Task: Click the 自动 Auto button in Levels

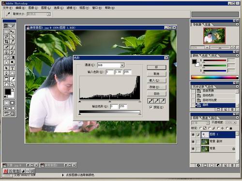Action: [x=156, y=94]
